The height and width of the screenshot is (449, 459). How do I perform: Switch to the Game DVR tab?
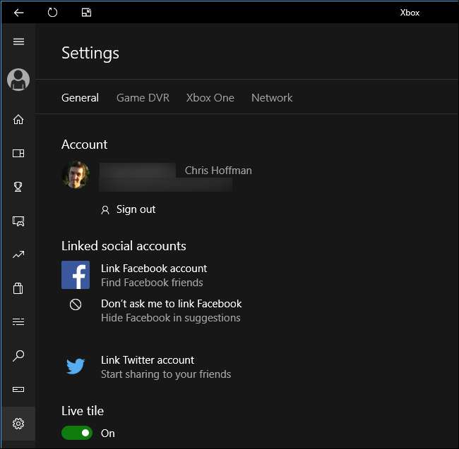point(143,98)
